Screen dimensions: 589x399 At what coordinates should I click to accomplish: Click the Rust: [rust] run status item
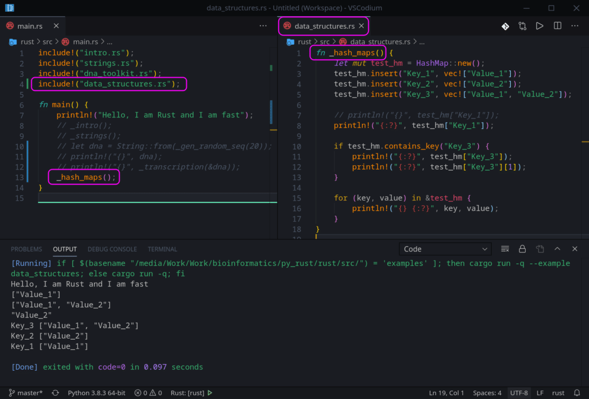click(191, 392)
